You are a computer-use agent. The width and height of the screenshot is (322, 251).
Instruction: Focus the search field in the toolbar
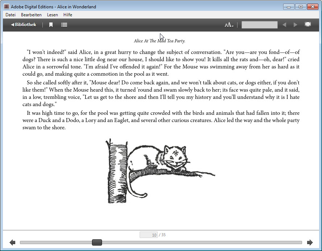pyautogui.click(x=259, y=25)
